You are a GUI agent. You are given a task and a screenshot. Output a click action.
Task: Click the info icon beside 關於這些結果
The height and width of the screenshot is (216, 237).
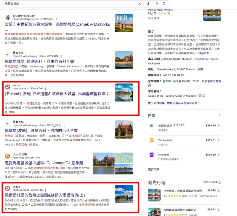[x=220, y=182]
